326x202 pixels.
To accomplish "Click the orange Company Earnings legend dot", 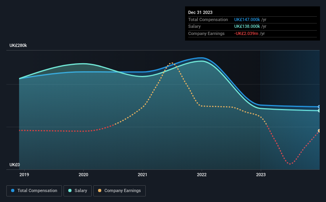I will click(x=100, y=190).
